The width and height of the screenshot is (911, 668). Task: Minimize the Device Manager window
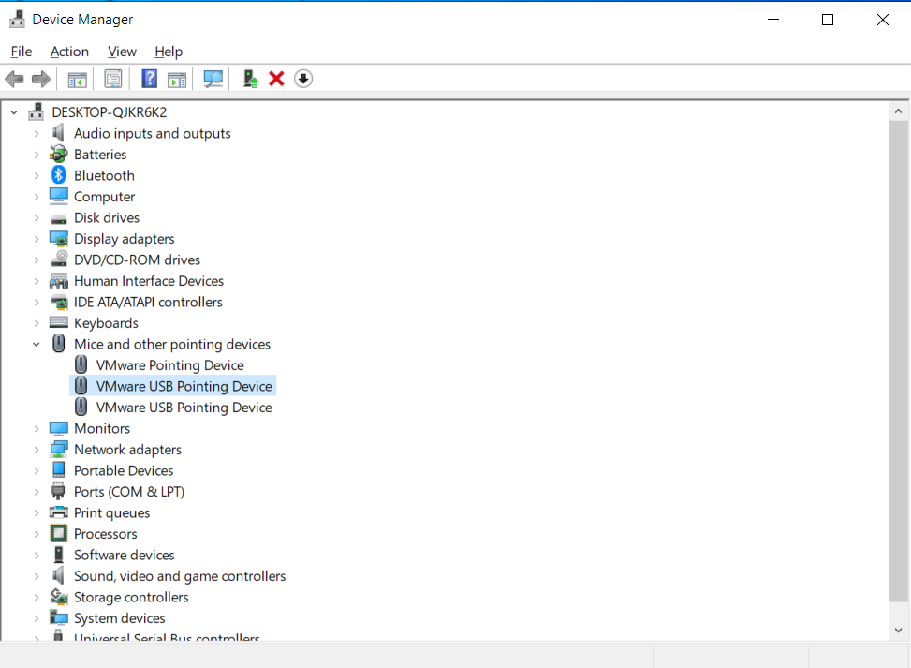pyautogui.click(x=773, y=19)
